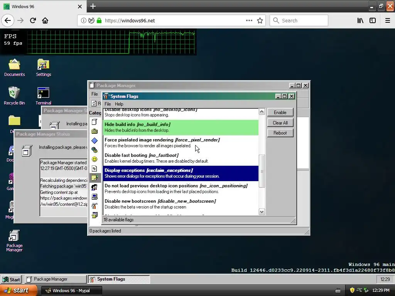This screenshot has height=296, width=395.
Task: Open the Recycle Bin desktop icon
Action: (14, 96)
